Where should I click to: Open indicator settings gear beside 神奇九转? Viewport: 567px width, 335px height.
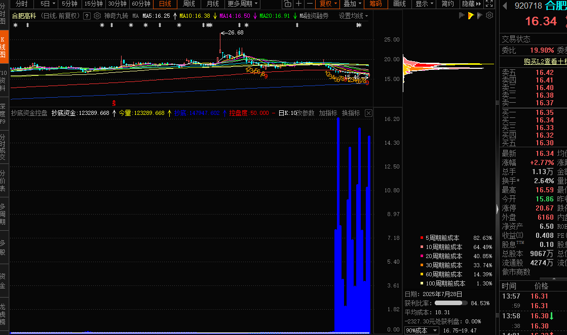pos(97,16)
